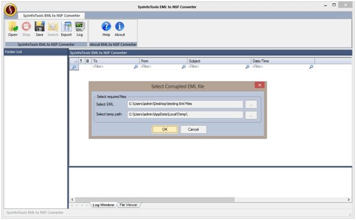Open an EML file with the Open icon

click(13, 29)
